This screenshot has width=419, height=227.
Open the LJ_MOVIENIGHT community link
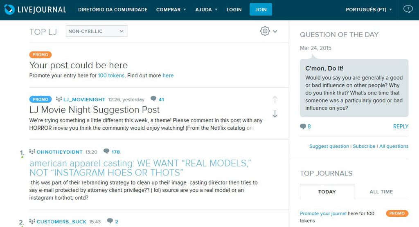84,100
